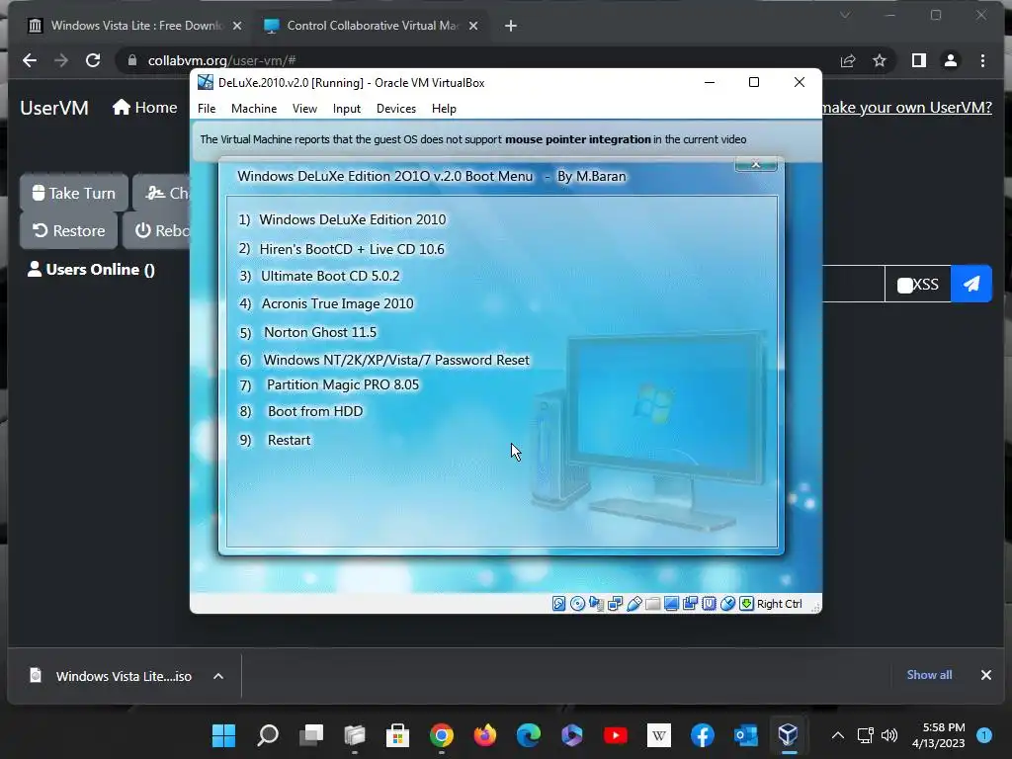Select Hiren's BootCD + Live CD 10.6
The width and height of the screenshot is (1012, 759).
341,249
